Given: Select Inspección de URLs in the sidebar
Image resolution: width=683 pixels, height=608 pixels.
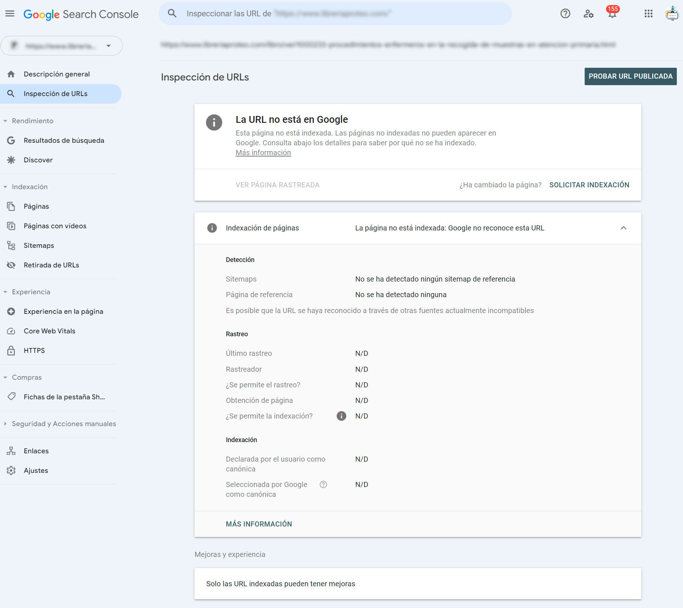Looking at the screenshot, I should coord(61,93).
